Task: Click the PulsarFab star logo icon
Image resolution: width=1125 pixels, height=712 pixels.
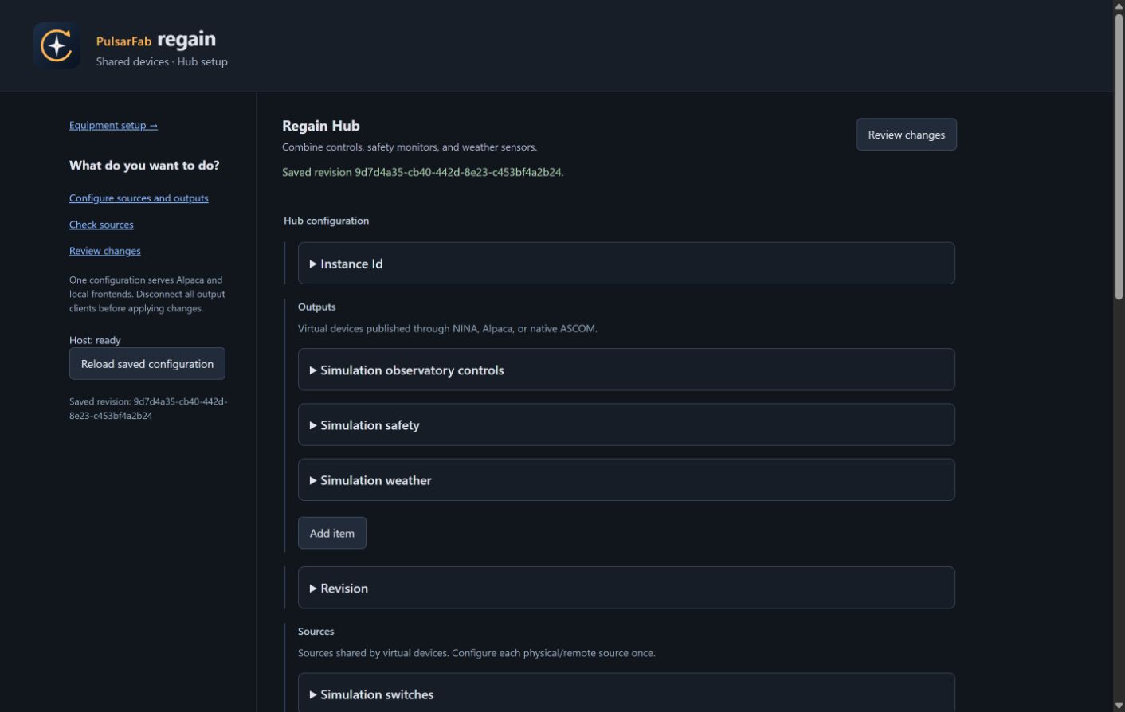Action: [57, 45]
